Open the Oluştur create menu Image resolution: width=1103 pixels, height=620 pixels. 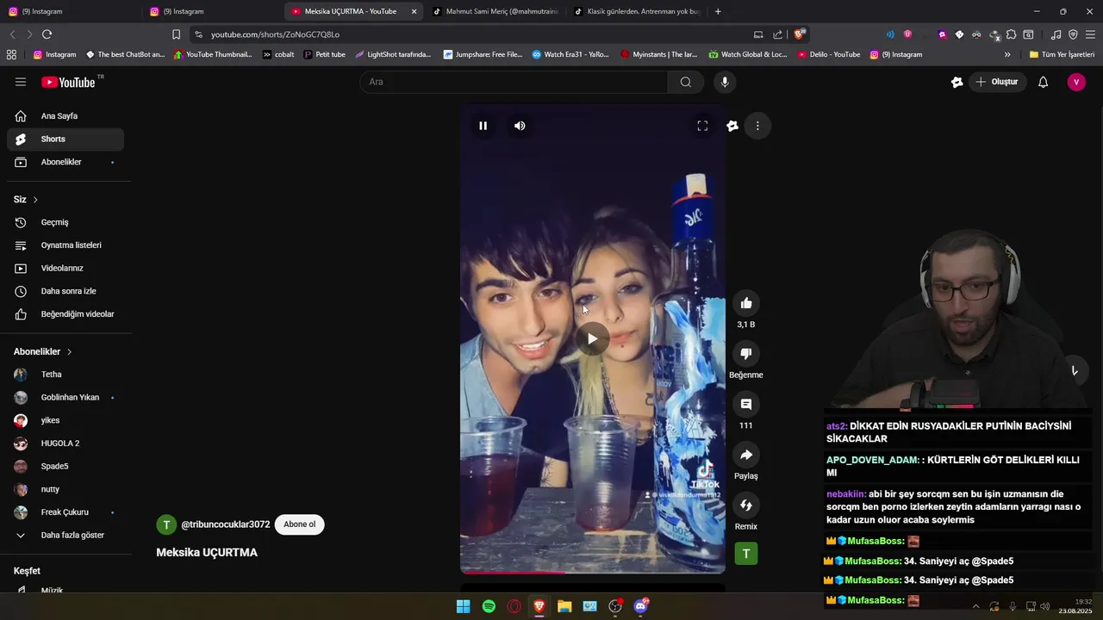click(997, 82)
